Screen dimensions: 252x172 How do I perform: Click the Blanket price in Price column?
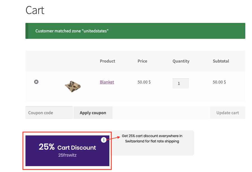click(x=144, y=82)
